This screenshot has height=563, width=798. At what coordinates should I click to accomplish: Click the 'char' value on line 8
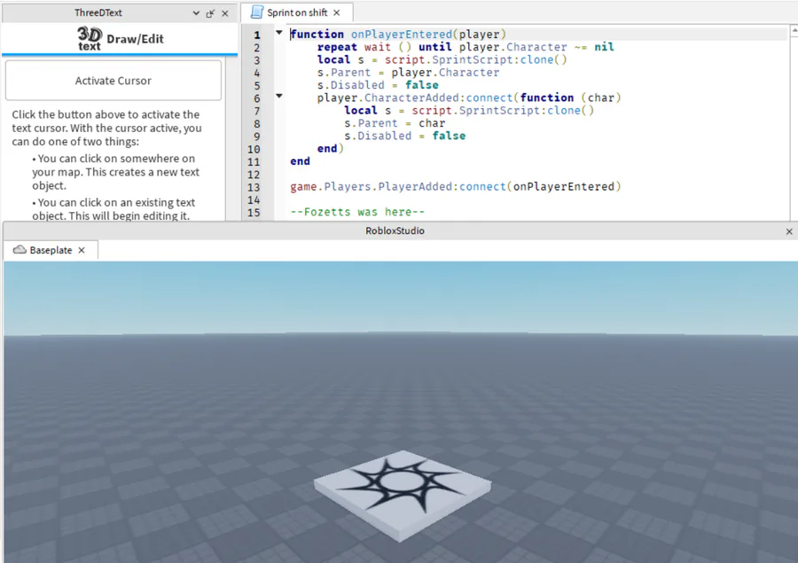[x=432, y=123]
